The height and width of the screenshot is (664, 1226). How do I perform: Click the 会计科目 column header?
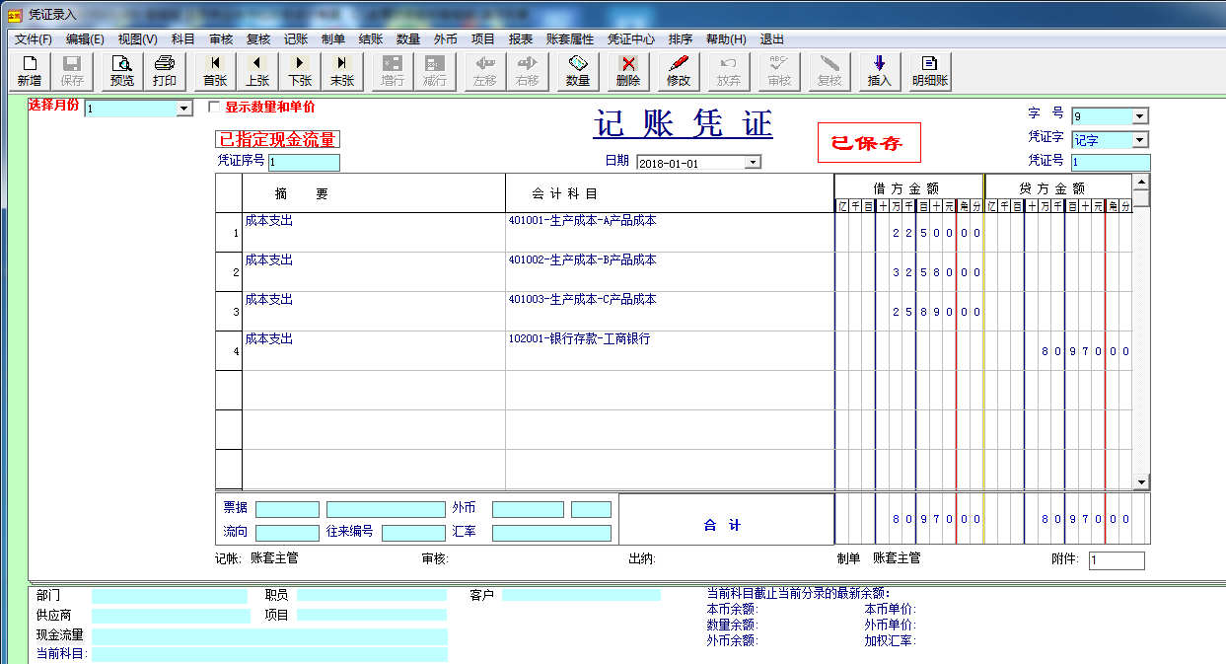pyautogui.click(x=565, y=193)
